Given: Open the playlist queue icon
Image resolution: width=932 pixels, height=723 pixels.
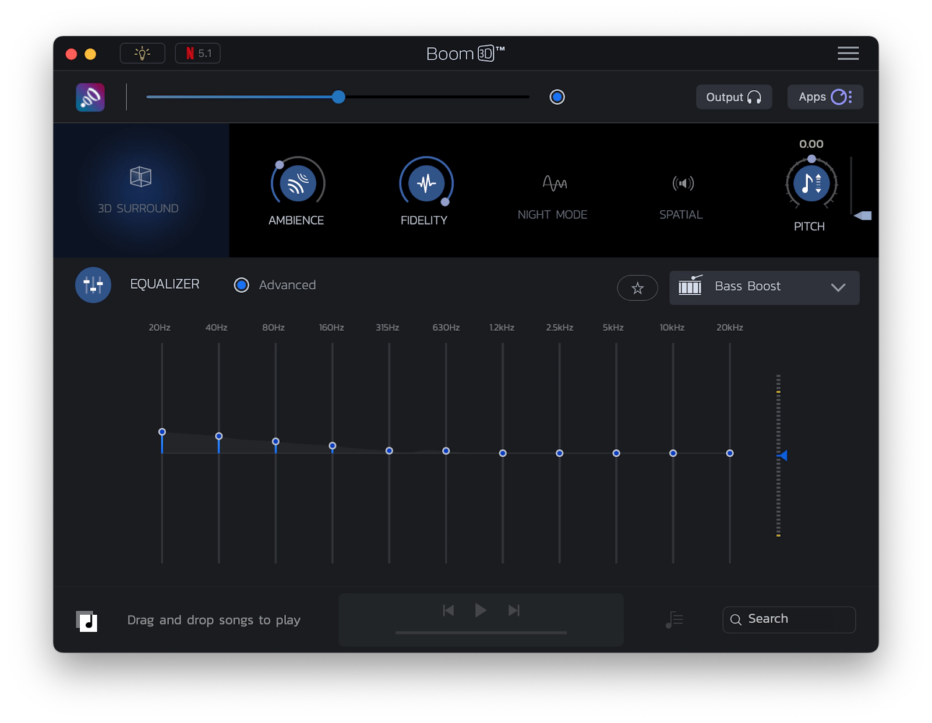Looking at the screenshot, I should 674,620.
